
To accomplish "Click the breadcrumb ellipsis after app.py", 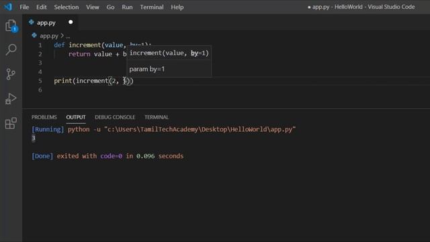I will (68, 36).
